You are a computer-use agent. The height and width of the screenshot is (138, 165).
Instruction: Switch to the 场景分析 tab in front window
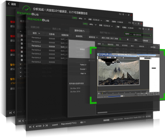click(35, 27)
